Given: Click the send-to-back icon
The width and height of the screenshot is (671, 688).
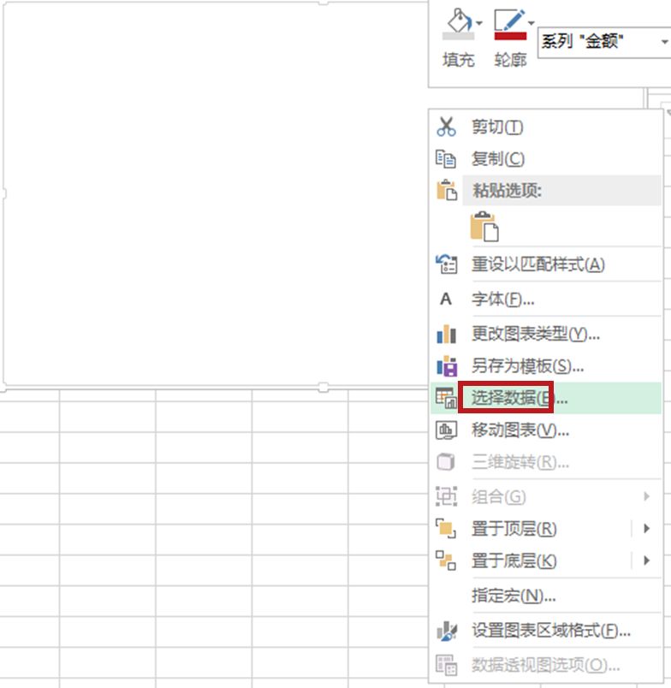Looking at the screenshot, I should pos(446,560).
